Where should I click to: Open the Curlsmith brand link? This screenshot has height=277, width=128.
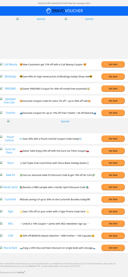(x=9, y=199)
